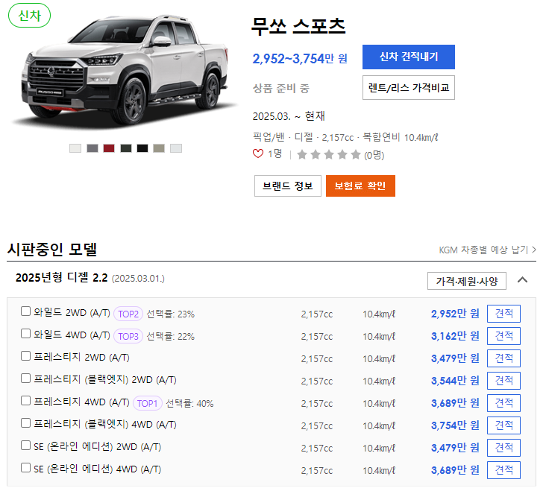Tick 프레스티지 (블랙엣지) 4WD checkbox
The width and height of the screenshot is (546, 494).
click(x=25, y=423)
